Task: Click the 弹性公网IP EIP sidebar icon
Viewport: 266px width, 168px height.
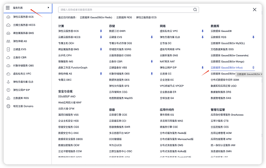Action: pos(8,90)
